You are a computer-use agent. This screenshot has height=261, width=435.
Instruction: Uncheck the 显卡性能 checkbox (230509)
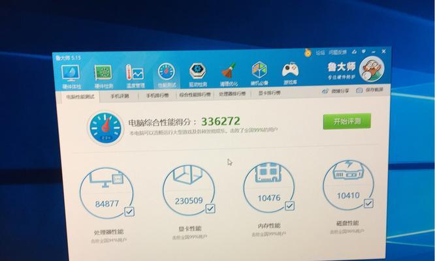pyautogui.click(x=210, y=208)
